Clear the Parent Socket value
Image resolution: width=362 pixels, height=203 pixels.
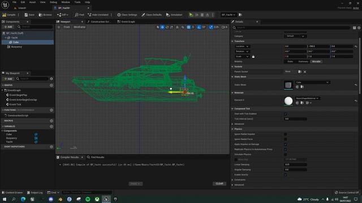click(305, 72)
